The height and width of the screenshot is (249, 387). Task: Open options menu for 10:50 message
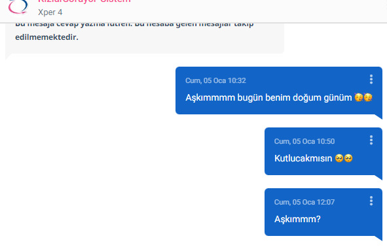[x=371, y=140]
